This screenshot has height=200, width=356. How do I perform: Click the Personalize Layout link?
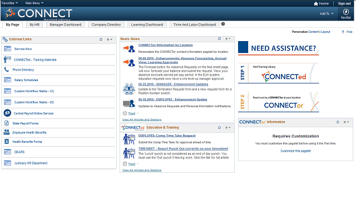(x=325, y=32)
